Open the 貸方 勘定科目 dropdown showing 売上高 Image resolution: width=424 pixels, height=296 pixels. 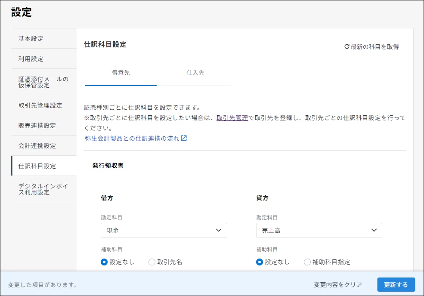click(x=319, y=230)
